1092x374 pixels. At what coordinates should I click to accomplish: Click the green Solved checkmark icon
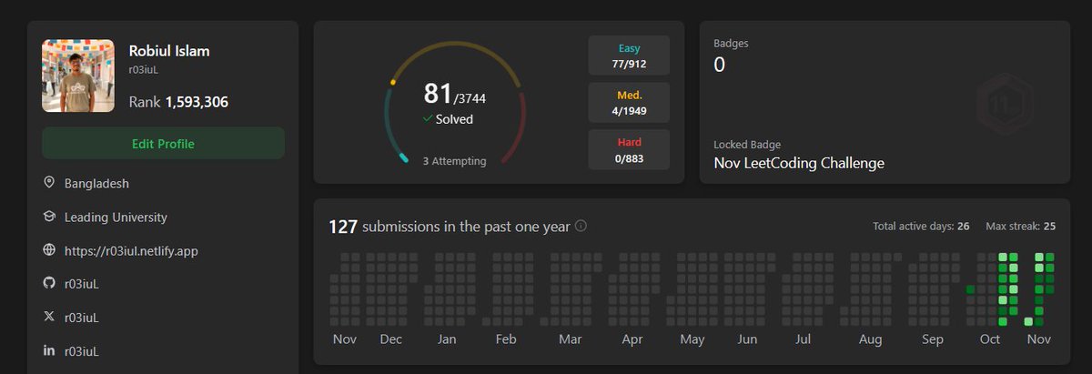click(x=428, y=119)
